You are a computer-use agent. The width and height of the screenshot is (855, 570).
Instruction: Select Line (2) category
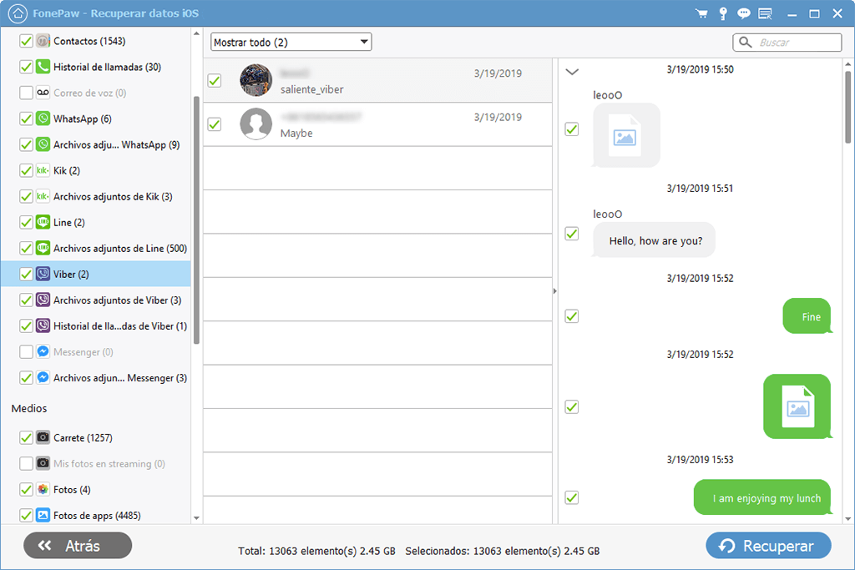[x=68, y=222]
